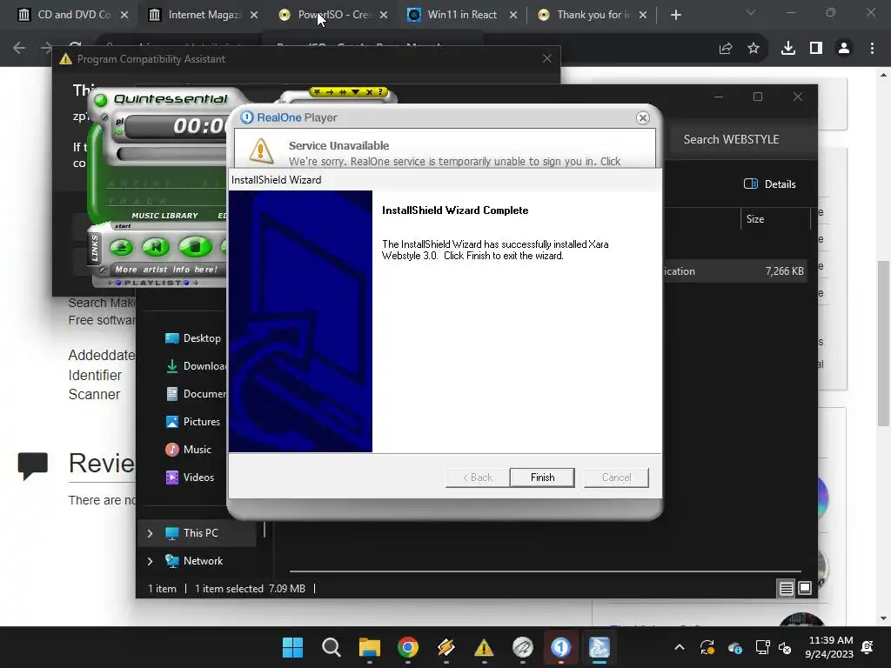
Task: Open Windows Start menu
Action: tap(292, 647)
